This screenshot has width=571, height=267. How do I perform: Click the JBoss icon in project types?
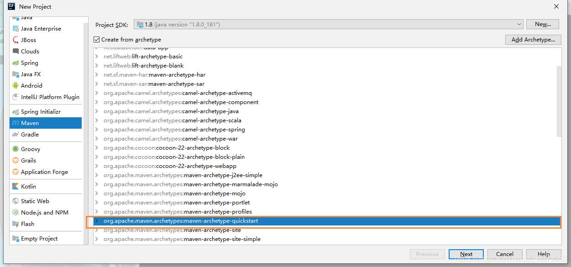click(x=16, y=40)
